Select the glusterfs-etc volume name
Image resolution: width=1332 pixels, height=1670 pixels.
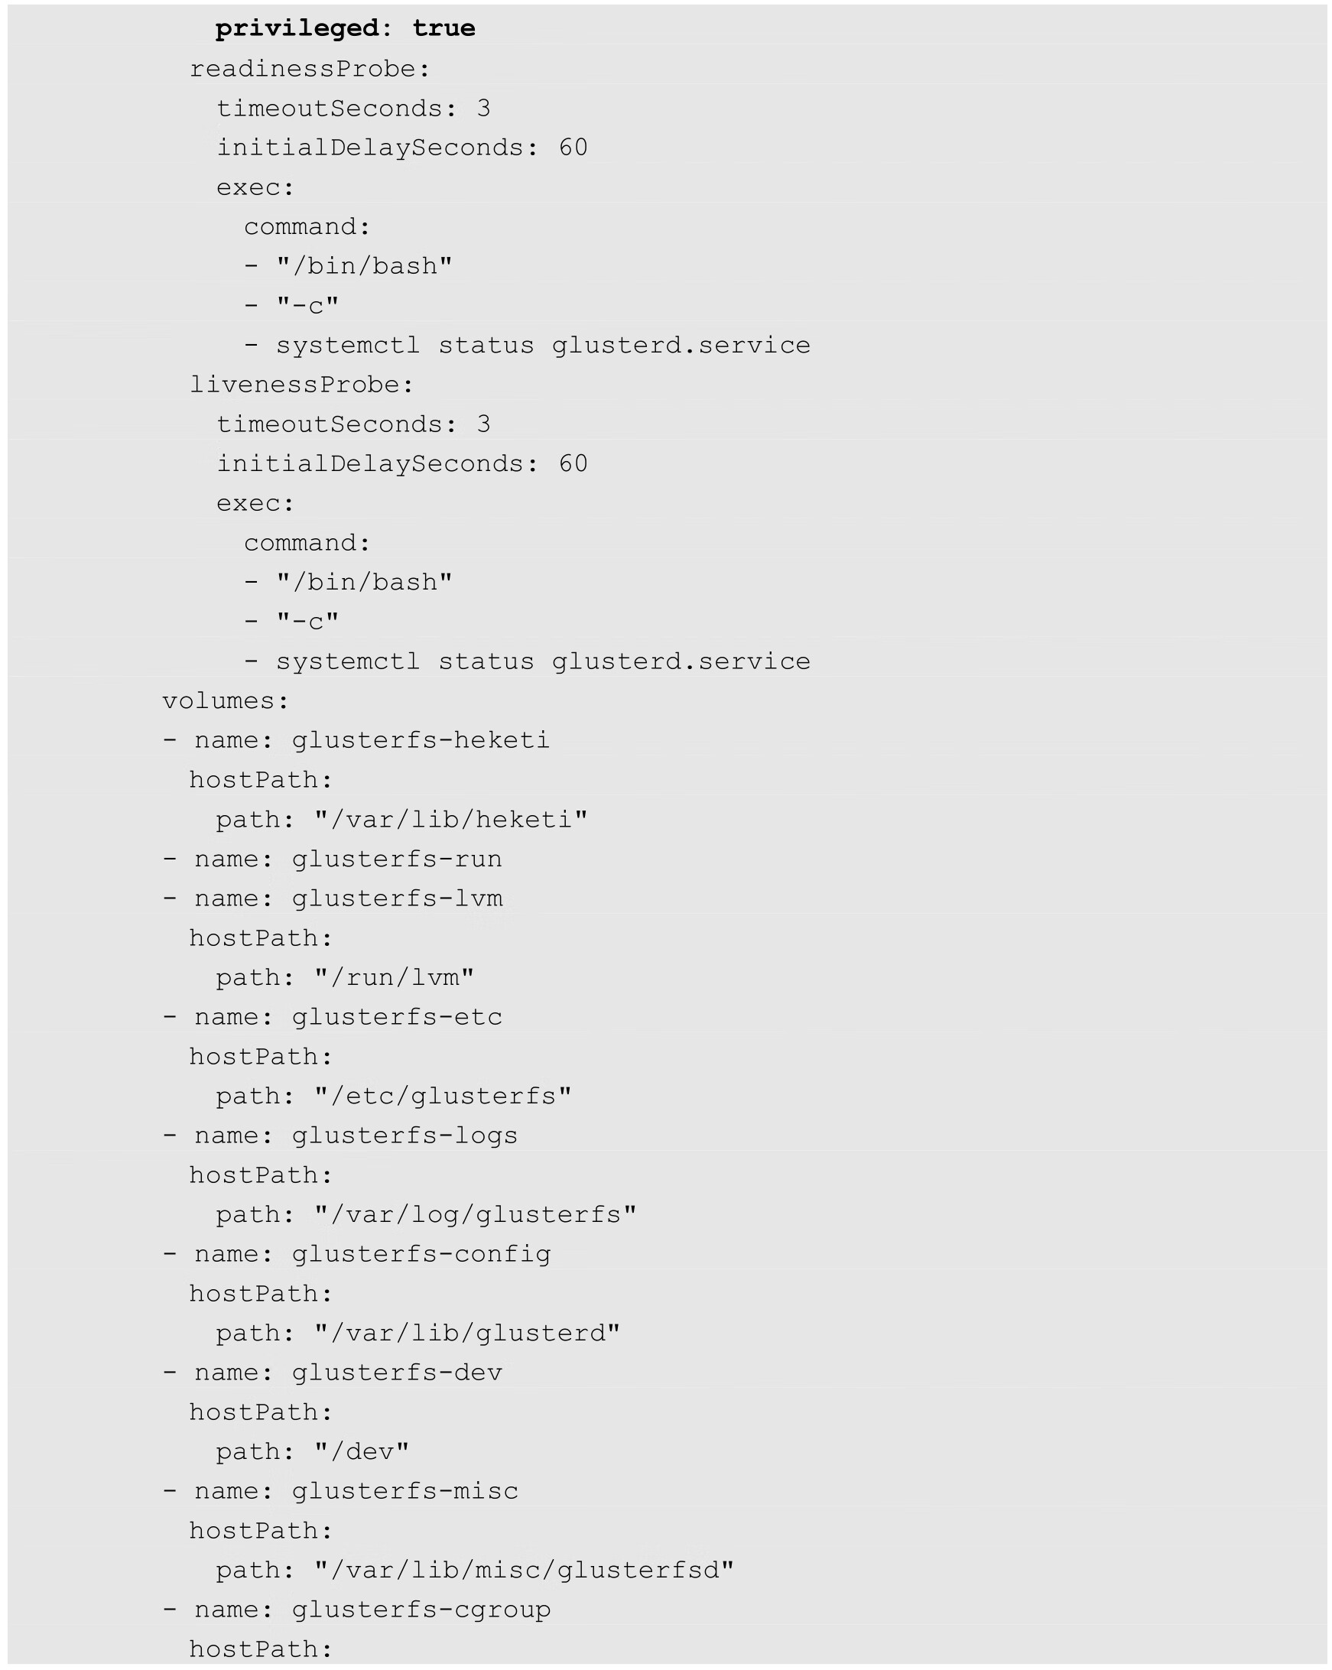[397, 1017]
